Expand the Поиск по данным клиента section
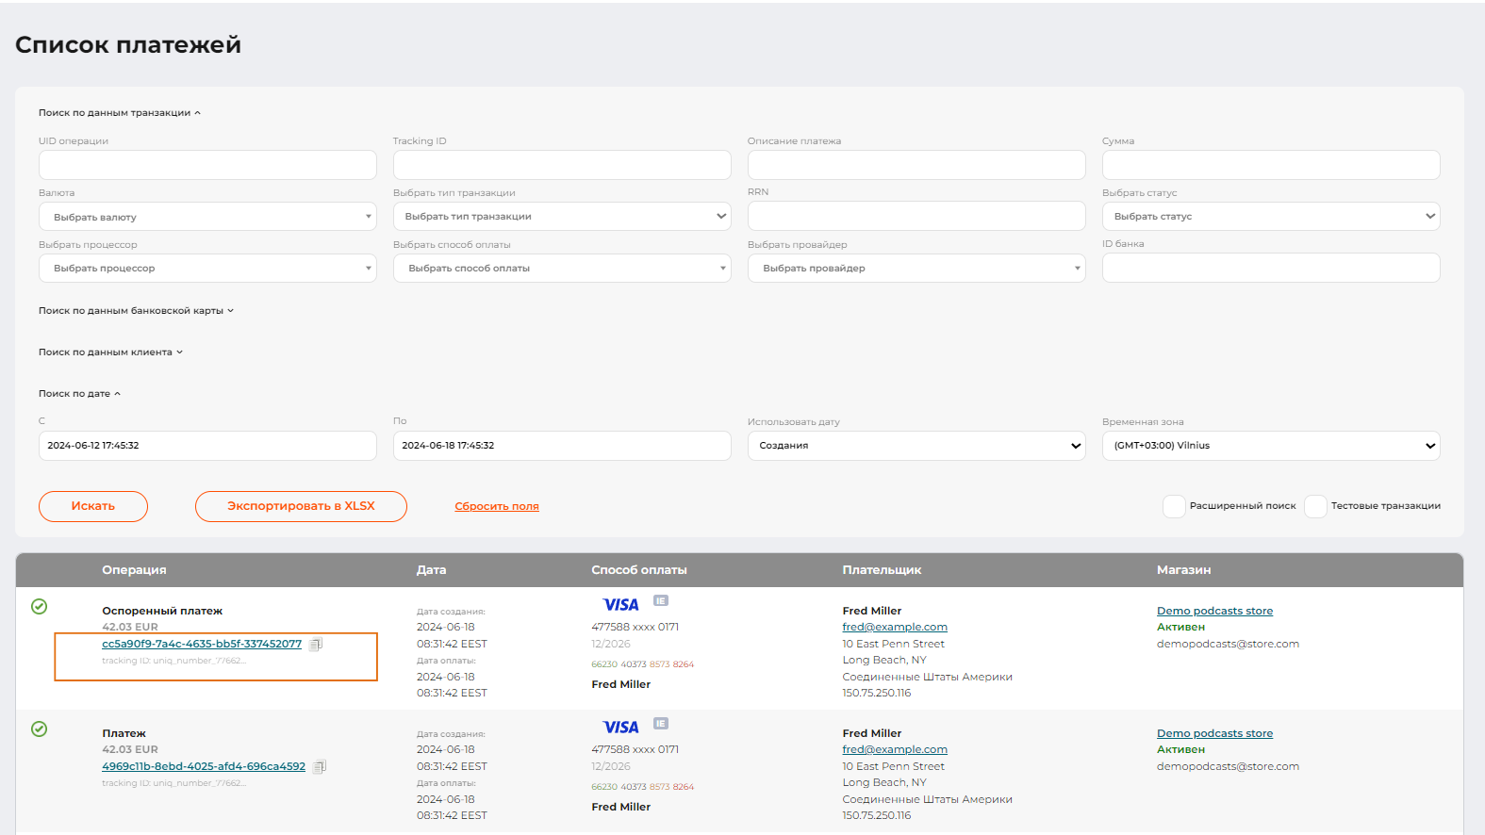The image size is (1485, 835). (110, 352)
